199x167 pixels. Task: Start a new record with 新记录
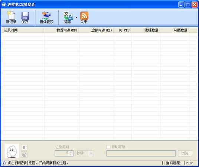coord(11,17)
